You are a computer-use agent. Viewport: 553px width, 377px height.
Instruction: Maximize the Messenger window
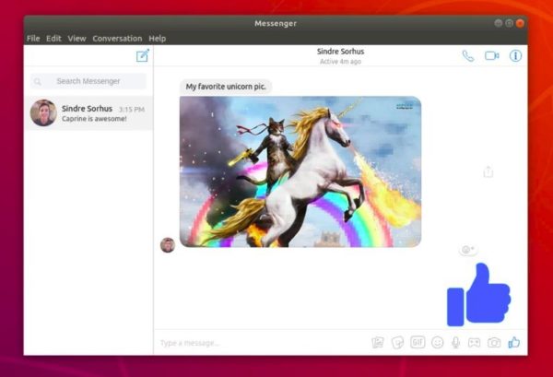pyautogui.click(x=509, y=23)
